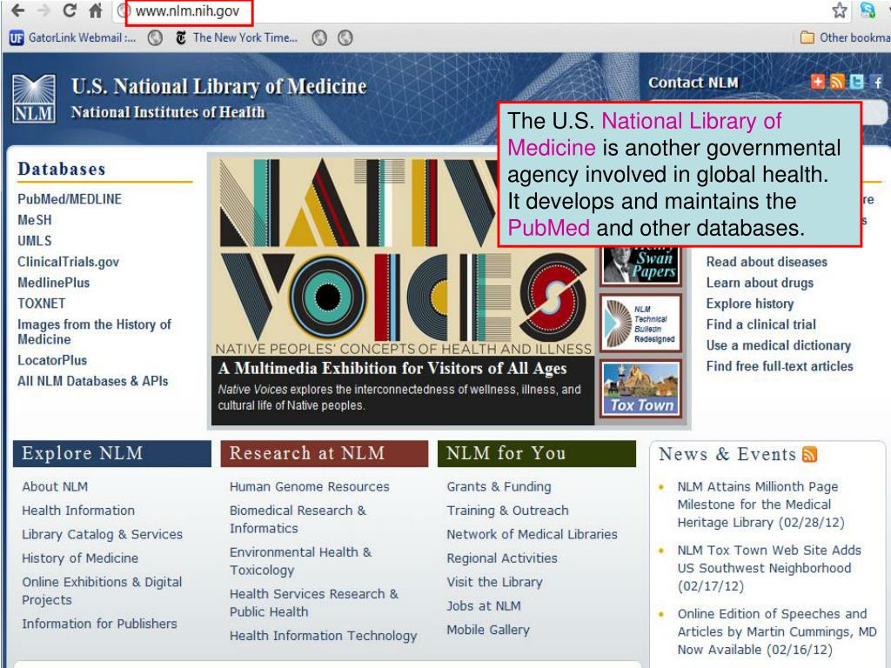Open Network of Medical Libraries
This screenshot has width=891, height=668.
click(x=532, y=535)
